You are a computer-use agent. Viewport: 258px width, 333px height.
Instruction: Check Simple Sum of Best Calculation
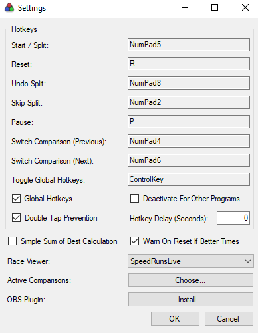[12, 241]
